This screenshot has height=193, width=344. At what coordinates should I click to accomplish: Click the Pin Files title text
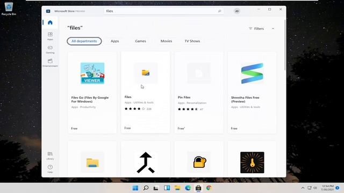184,98
